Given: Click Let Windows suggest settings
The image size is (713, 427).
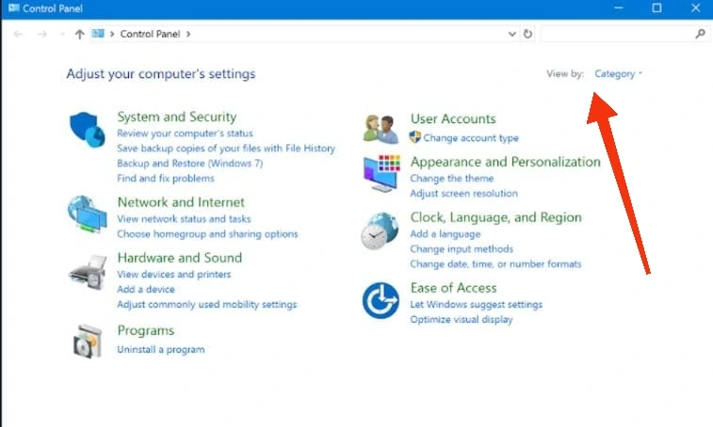Looking at the screenshot, I should [x=476, y=305].
